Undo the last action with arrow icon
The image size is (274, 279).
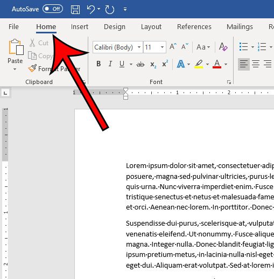pyautogui.click(x=91, y=9)
